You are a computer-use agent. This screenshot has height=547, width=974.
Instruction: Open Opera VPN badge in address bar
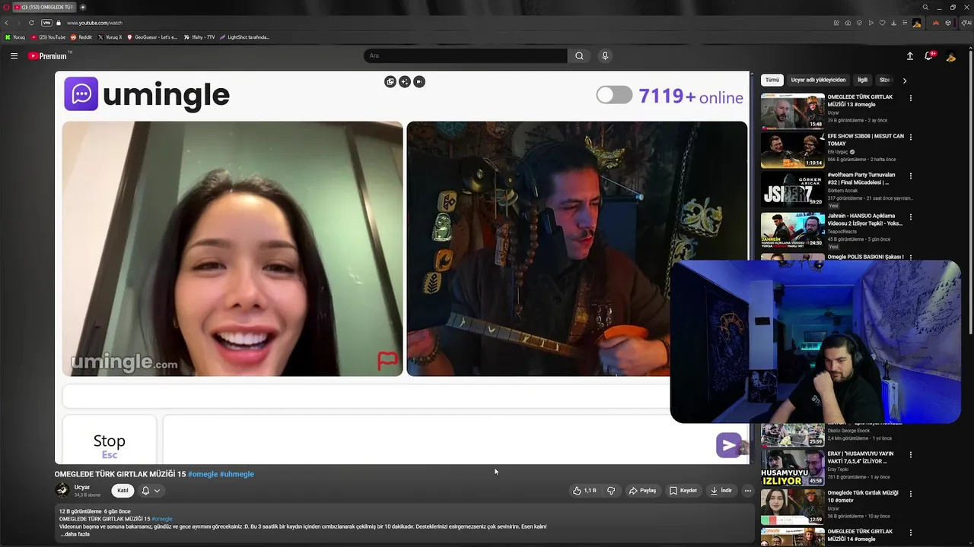point(46,23)
